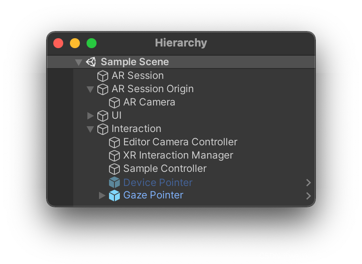Click the AR Session Origin cube icon
Viewport: 362px width, 264px height.
point(103,89)
